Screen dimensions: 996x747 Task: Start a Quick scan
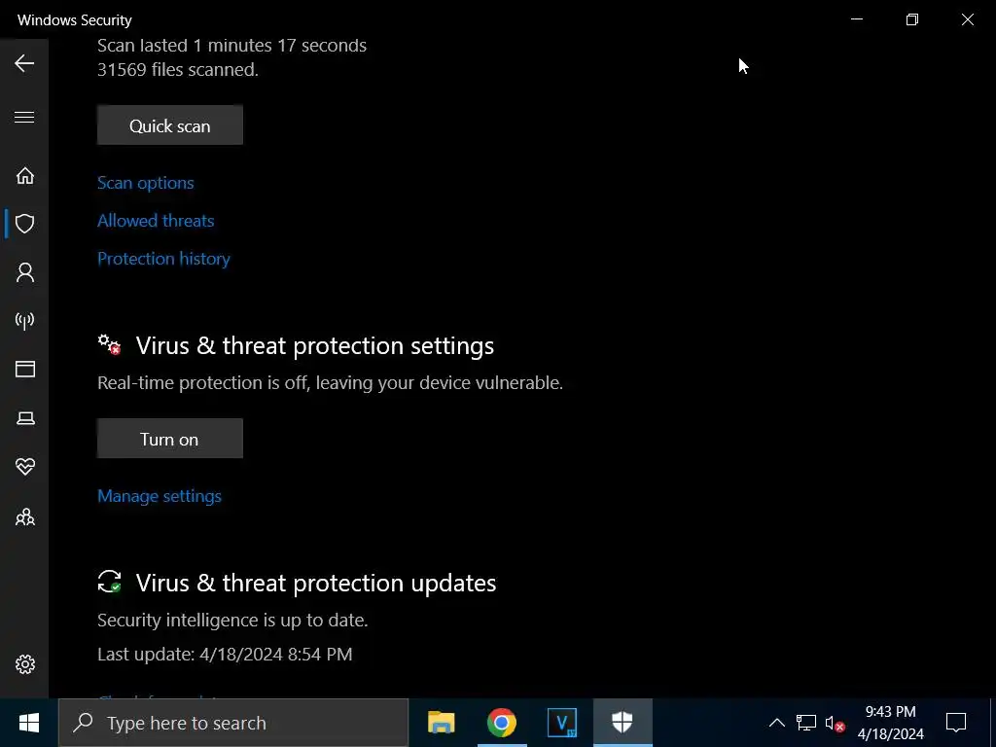pyautogui.click(x=169, y=125)
